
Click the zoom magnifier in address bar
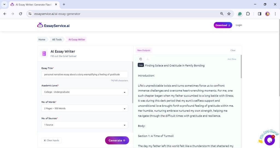[x=222, y=14]
